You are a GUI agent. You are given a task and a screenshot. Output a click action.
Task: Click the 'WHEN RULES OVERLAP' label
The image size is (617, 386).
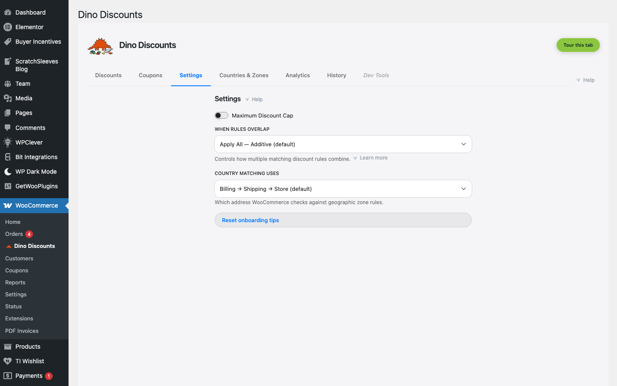pos(242,129)
